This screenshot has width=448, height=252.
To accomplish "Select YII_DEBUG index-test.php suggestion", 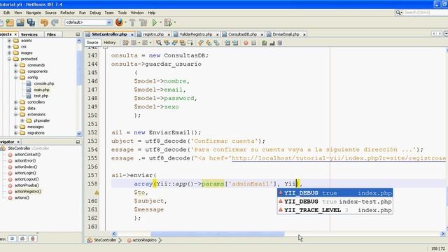I will click(335, 202).
